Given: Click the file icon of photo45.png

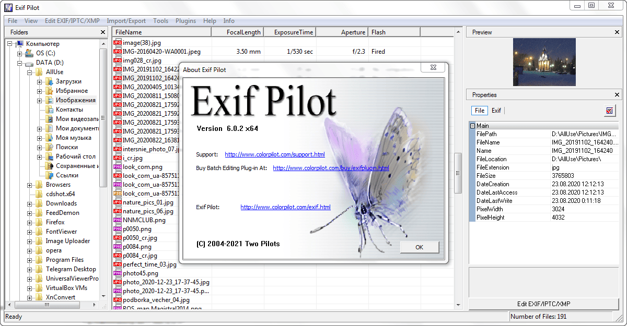Looking at the screenshot, I should tap(118, 273).
